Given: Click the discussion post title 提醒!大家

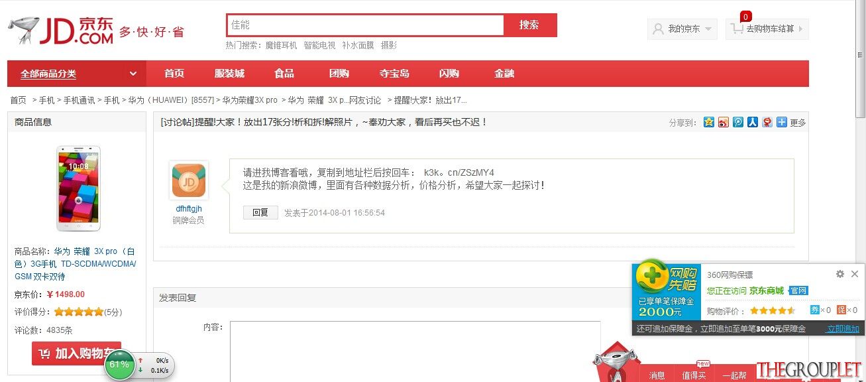Looking at the screenshot, I should [324, 122].
